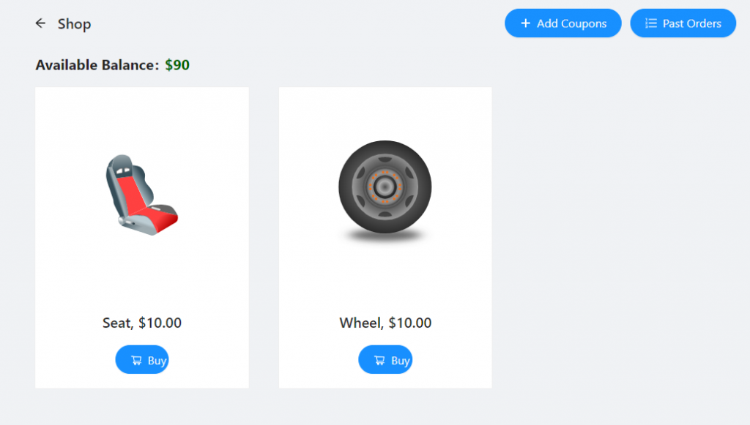Click the red car seat image
Image resolution: width=750 pixels, height=425 pixels.
click(141, 195)
